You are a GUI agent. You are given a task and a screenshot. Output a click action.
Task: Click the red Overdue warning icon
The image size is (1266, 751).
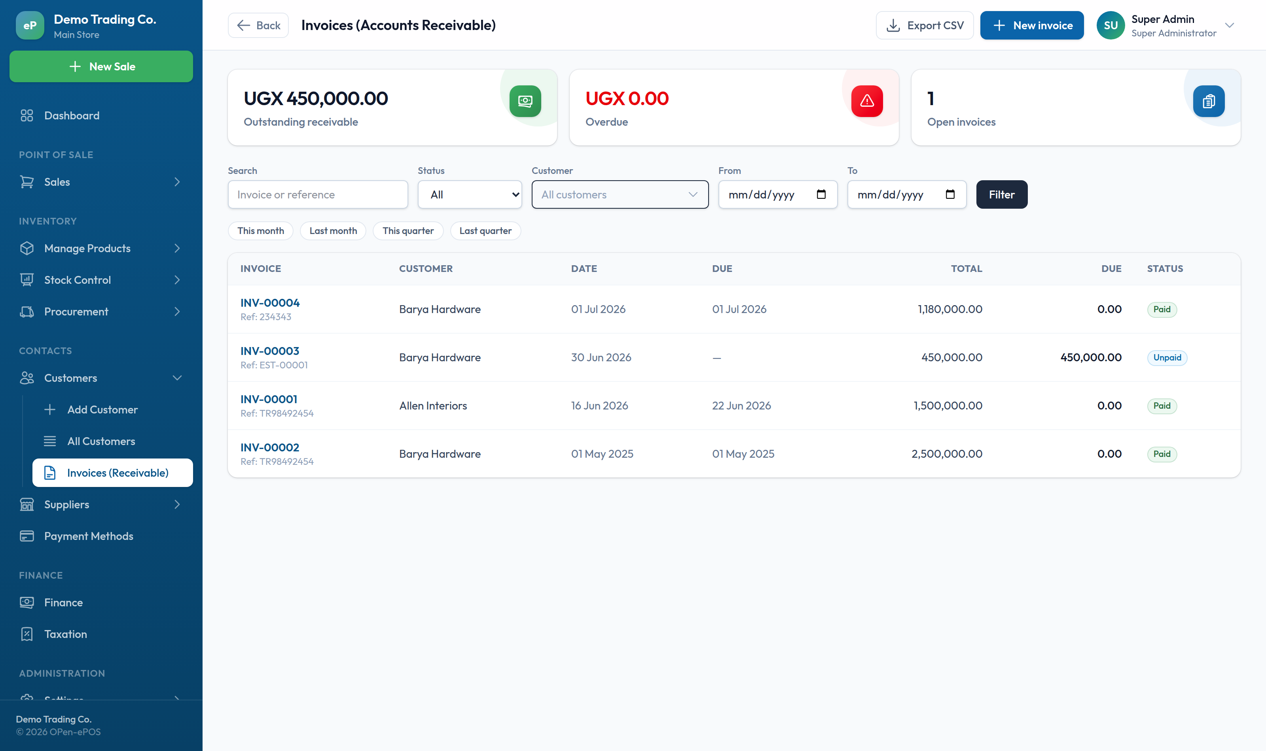pyautogui.click(x=867, y=101)
